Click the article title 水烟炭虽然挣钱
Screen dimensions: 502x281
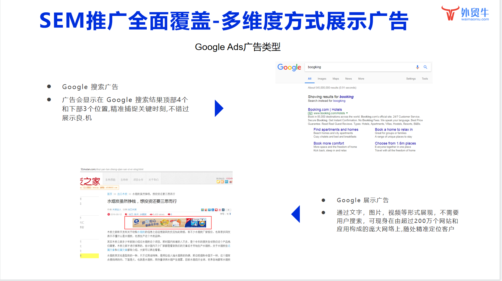coord(142,201)
